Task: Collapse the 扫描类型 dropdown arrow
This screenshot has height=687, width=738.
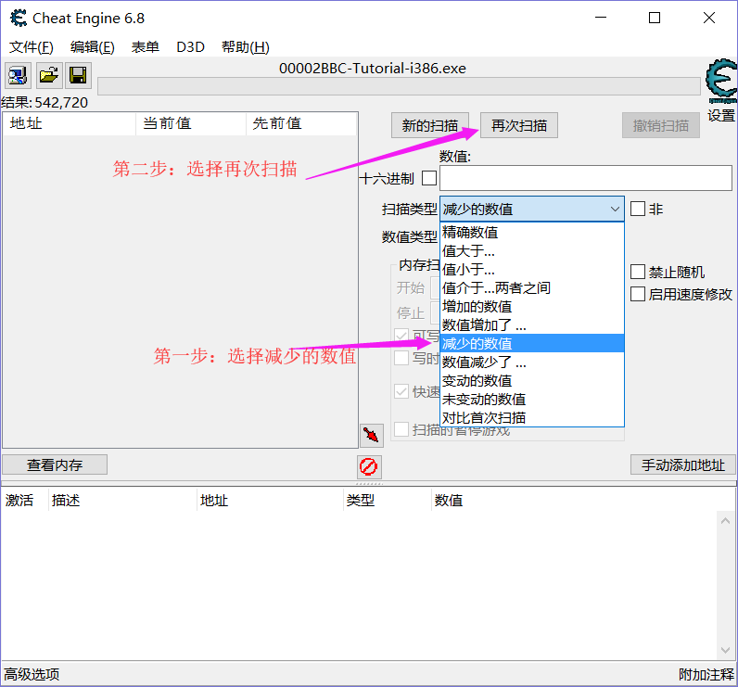Action: point(615,209)
